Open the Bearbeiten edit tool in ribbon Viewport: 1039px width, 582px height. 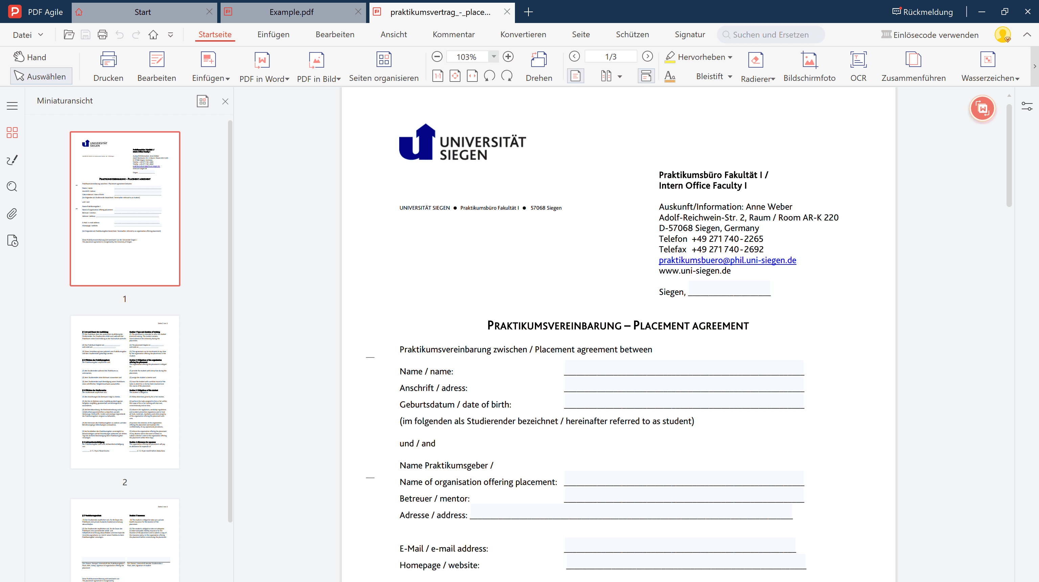[x=157, y=67]
